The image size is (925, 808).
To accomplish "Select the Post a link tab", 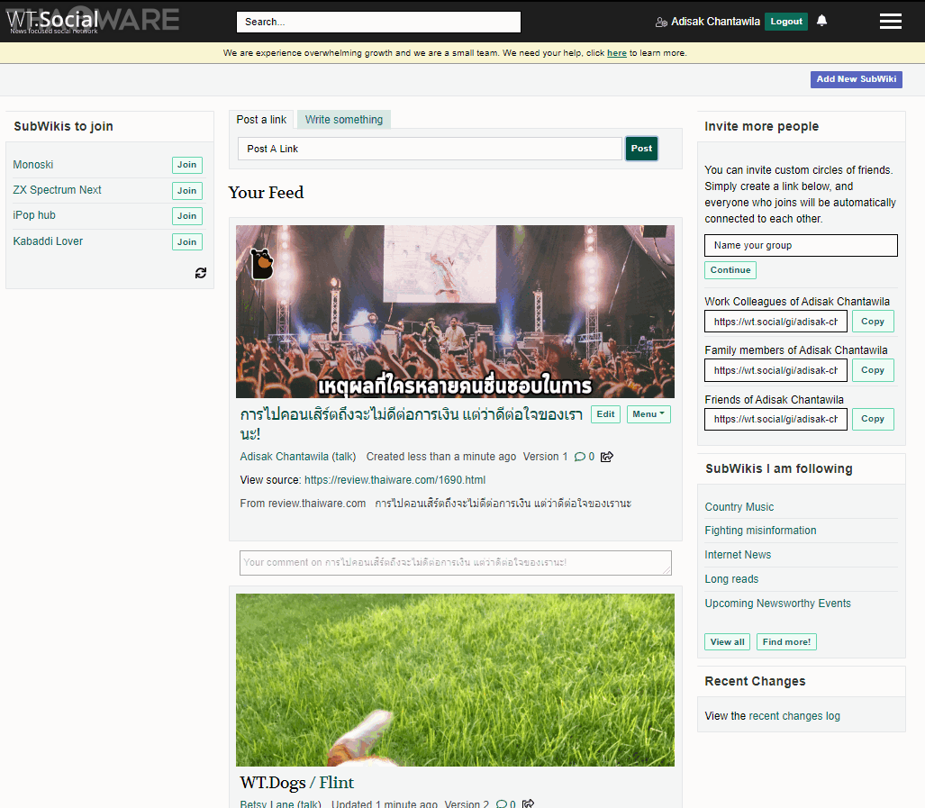I will (x=261, y=120).
